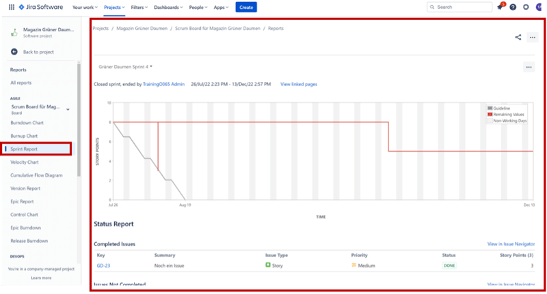Image resolution: width=547 pixels, height=294 pixels.
Task: Click the Back to project link
Action: [x=38, y=52]
